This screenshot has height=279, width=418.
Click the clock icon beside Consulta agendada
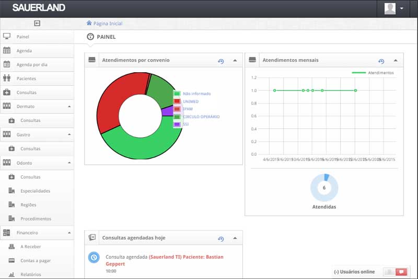coord(94,258)
